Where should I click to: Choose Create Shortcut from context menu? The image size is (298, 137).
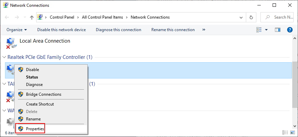(40, 104)
